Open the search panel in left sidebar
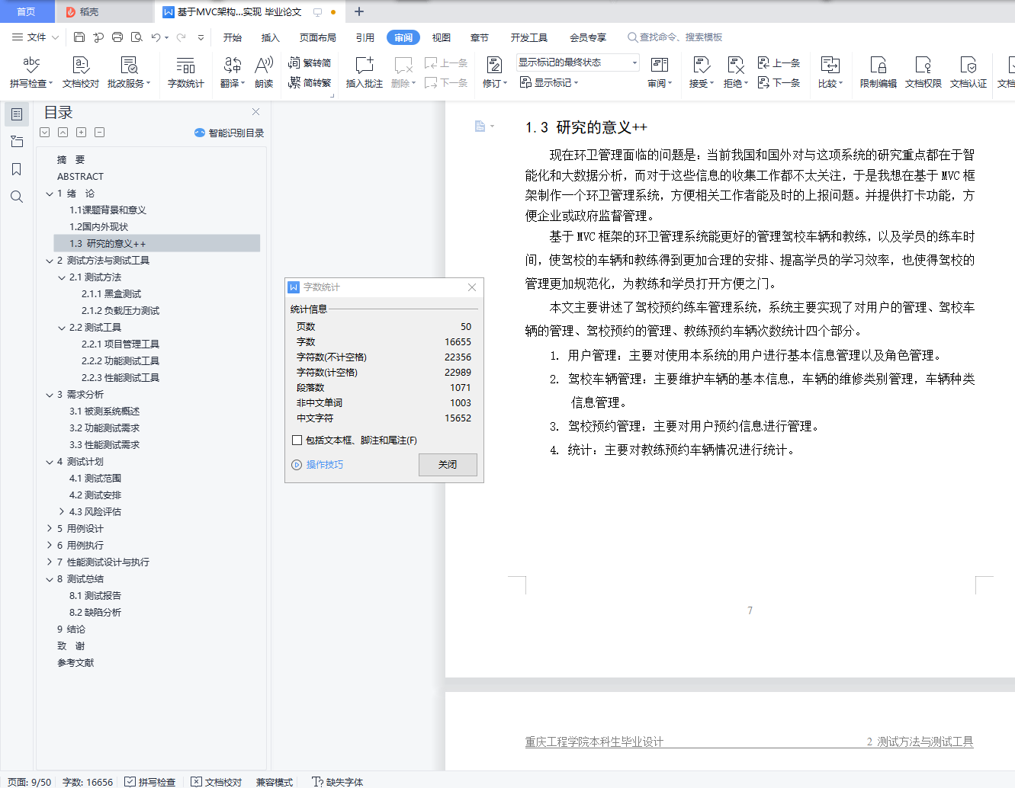The width and height of the screenshot is (1015, 788). [x=17, y=197]
